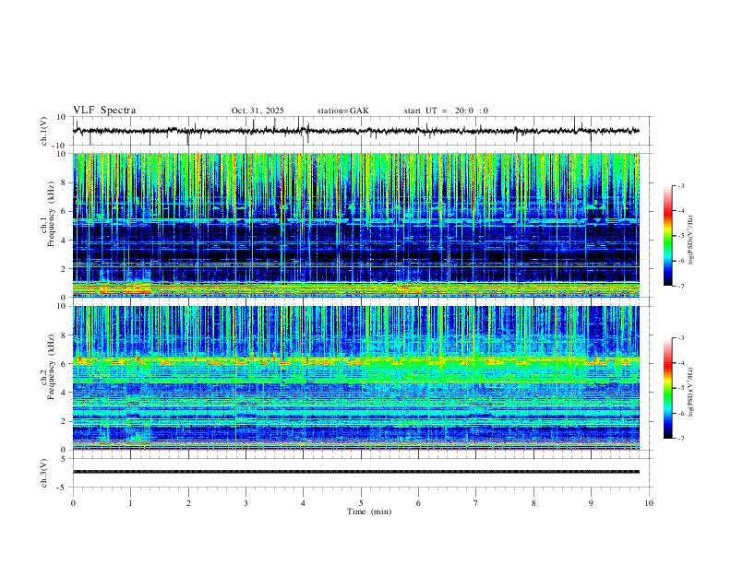Viewport: 731px width, 564px height.
Task: Click the "9" tick on the time axis
Action: pyautogui.click(x=591, y=503)
